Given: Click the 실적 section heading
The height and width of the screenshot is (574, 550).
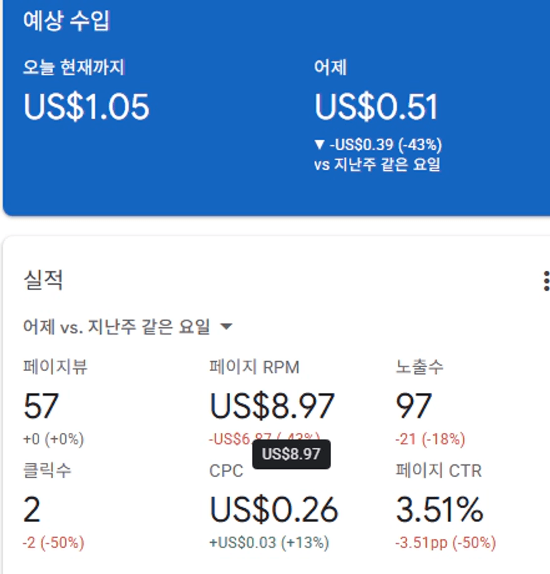Looking at the screenshot, I should click(x=43, y=280).
